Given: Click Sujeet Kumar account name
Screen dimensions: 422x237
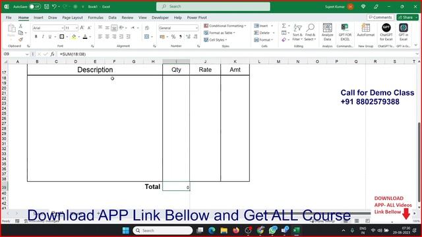Looking at the screenshot, I should pyautogui.click(x=334, y=7).
